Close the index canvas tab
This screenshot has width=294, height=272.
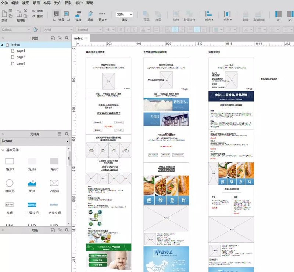click(x=87, y=38)
